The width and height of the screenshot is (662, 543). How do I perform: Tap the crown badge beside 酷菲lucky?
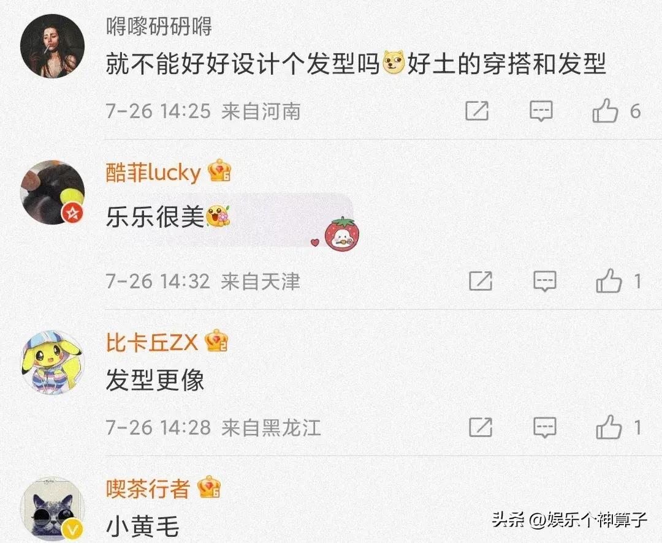tap(219, 170)
